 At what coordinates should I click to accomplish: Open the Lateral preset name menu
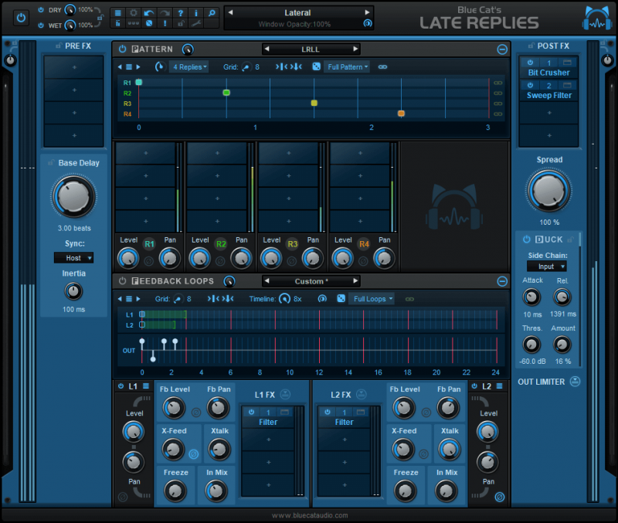(297, 12)
